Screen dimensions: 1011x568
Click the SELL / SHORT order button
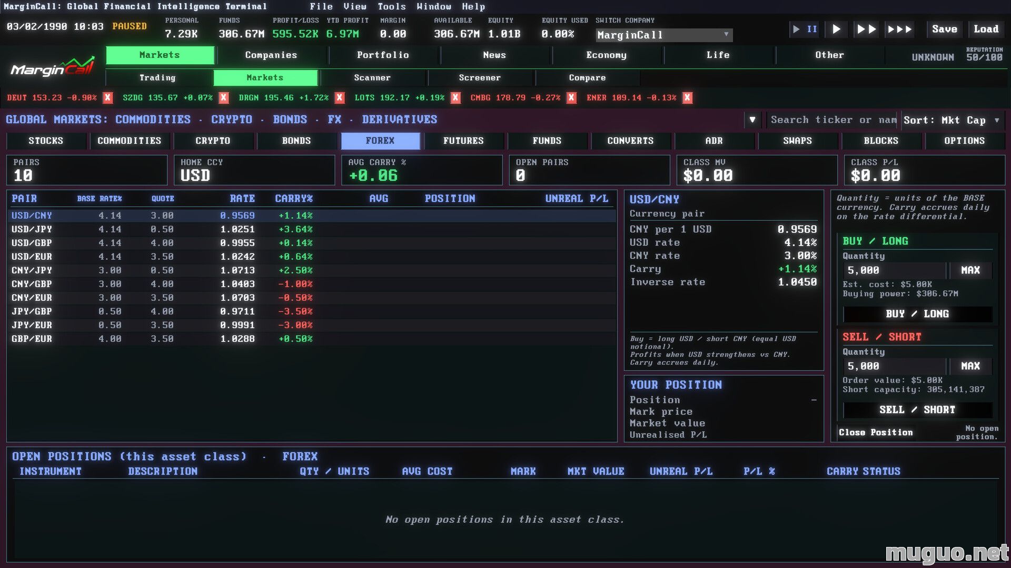(917, 410)
